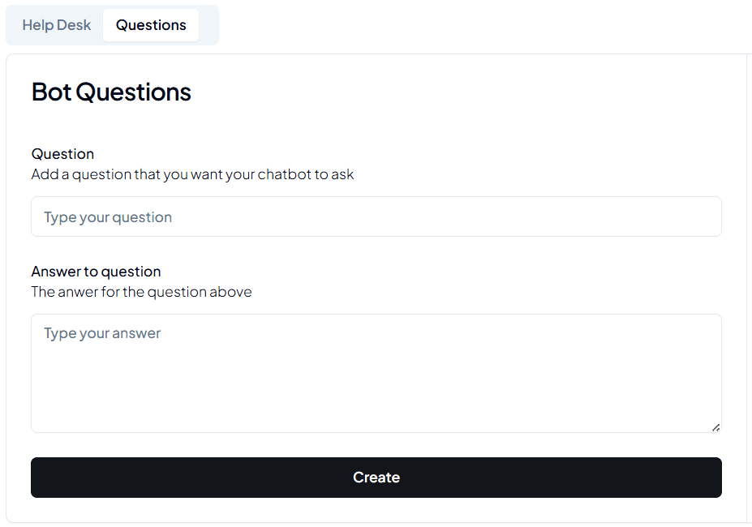Select the Questions tab
752x527 pixels.
coord(151,25)
